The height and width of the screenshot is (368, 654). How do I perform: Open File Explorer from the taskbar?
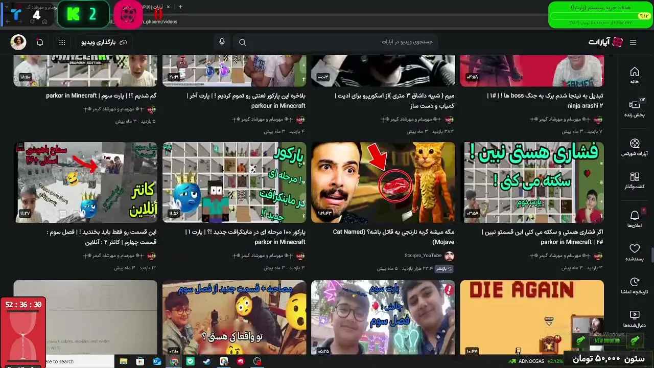124,361
